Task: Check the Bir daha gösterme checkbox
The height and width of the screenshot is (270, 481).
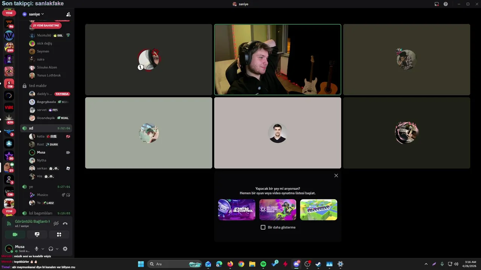Action: 263,227
